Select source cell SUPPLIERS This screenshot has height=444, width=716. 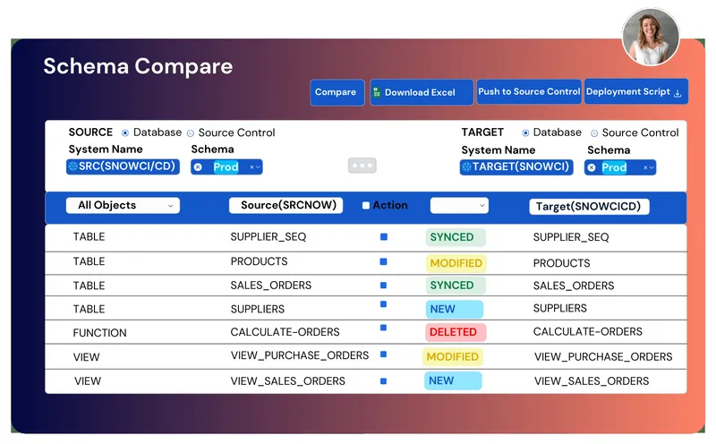[x=258, y=309]
